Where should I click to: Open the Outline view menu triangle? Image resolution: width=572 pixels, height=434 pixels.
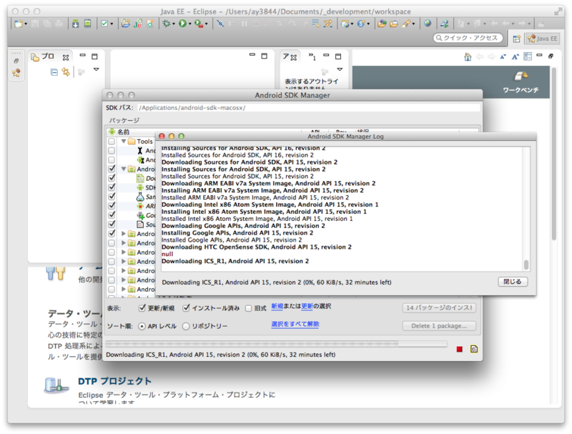coord(340,69)
